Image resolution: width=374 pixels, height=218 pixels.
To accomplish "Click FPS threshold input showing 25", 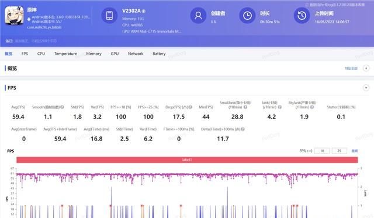I will (339, 151).
